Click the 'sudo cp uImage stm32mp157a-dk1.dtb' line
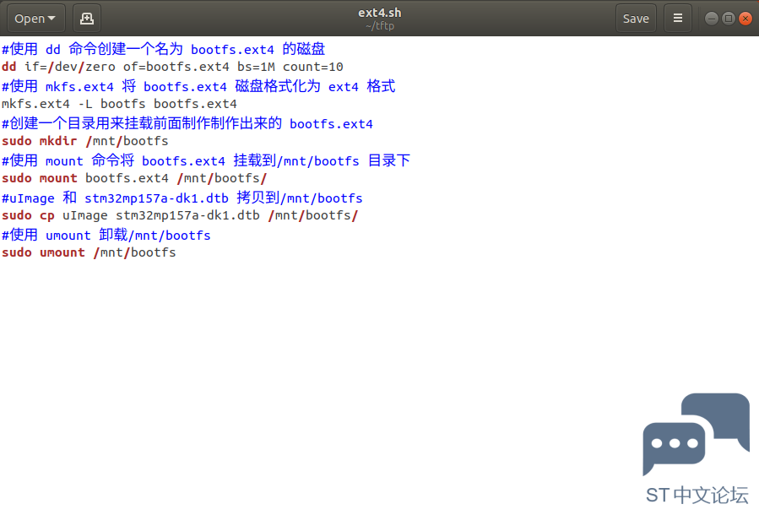Viewport: 759px width, 515px height. click(180, 216)
